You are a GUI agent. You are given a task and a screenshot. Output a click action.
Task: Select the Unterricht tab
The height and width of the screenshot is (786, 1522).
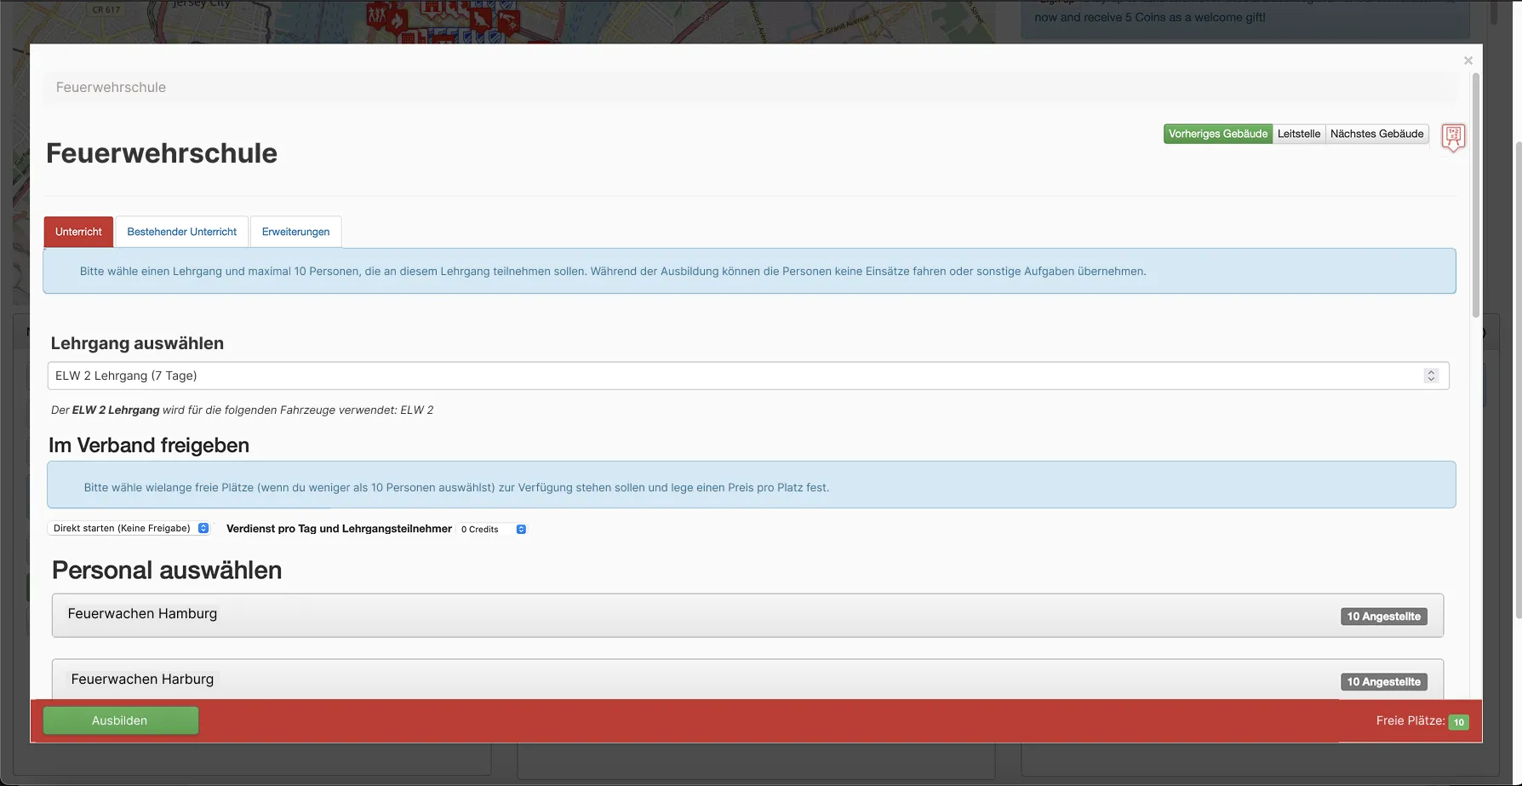78,232
